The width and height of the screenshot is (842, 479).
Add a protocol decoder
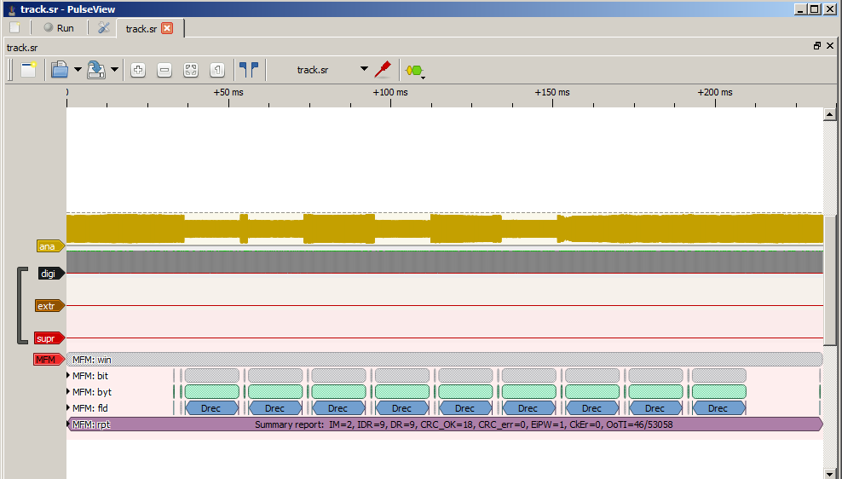[x=414, y=71]
